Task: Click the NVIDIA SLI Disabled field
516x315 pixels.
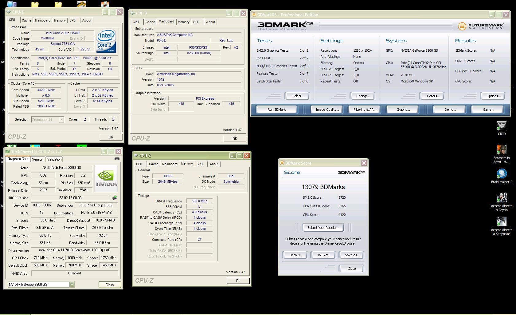Action: (75, 273)
